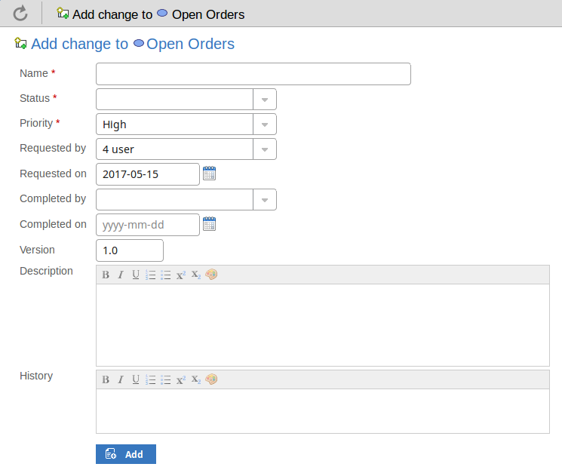Click the Open Orders heading link
This screenshot has width=562, height=473.
190,45
